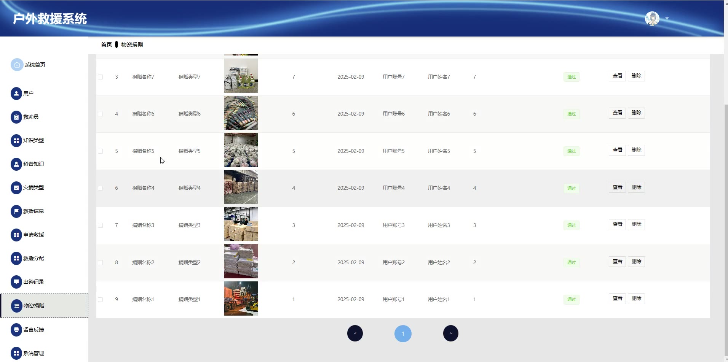
Task: Open the 捐赠名称7 supplies thumbnail
Action: pos(241,76)
